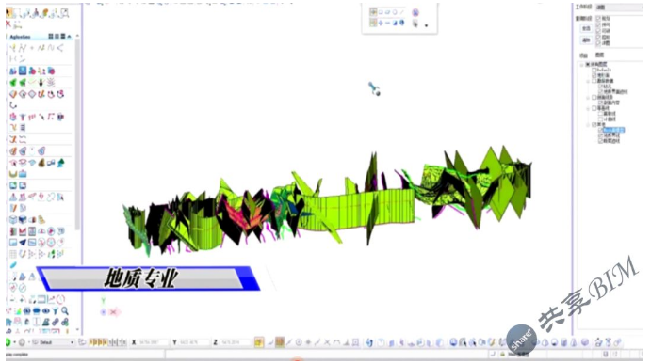Click the green tree icon in AglosGeo panel
651x364 pixels.
coord(60,162)
